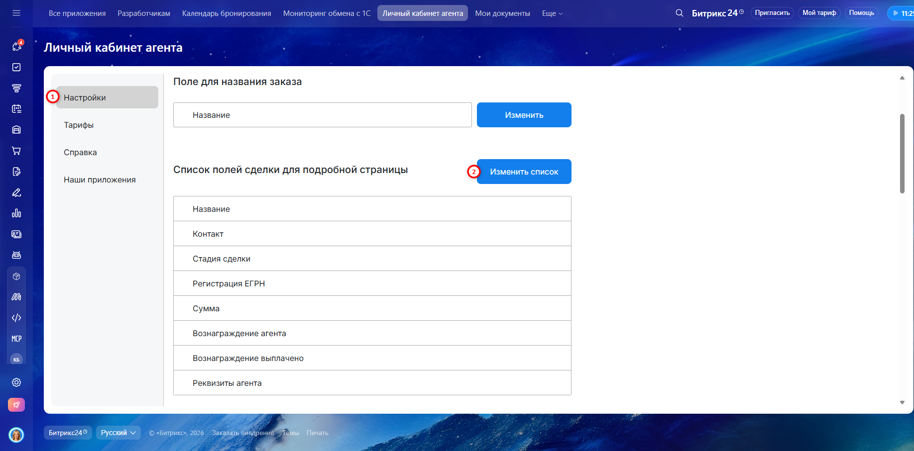The height and width of the screenshot is (451, 914).
Task: Open the user profile avatar
Action: pos(16,435)
